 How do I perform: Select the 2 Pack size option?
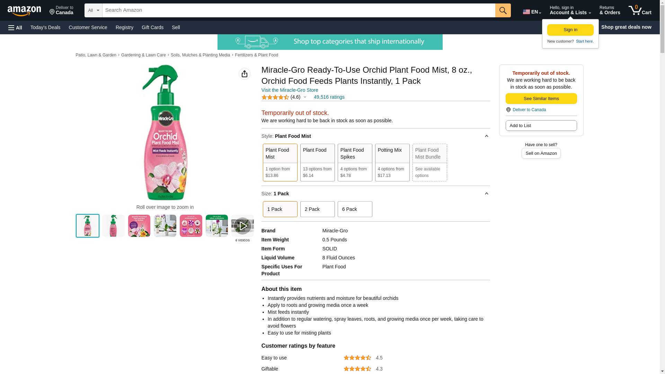[x=317, y=209]
